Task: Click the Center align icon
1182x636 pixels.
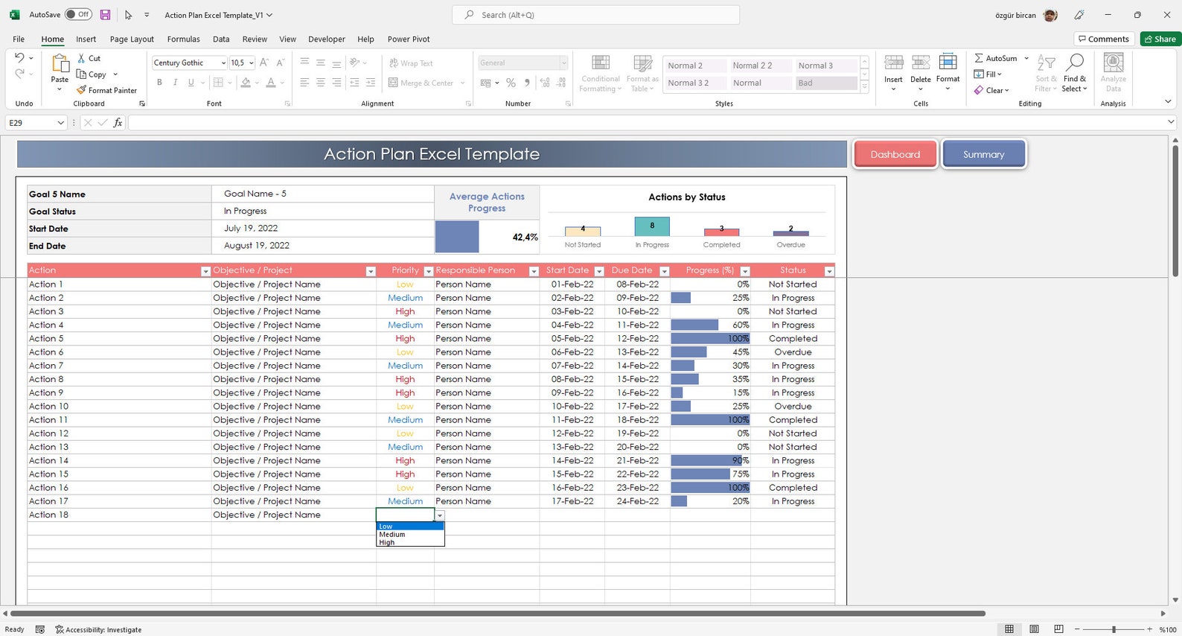Action: click(x=321, y=83)
